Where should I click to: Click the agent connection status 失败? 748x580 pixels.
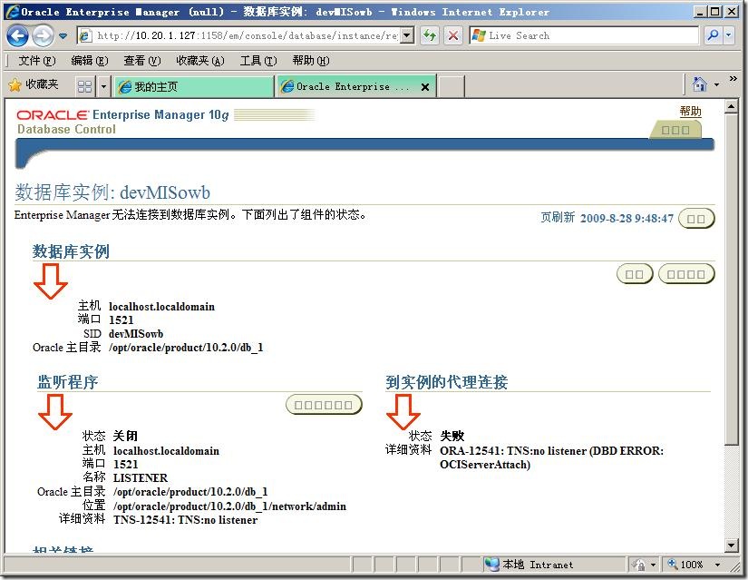tap(452, 436)
